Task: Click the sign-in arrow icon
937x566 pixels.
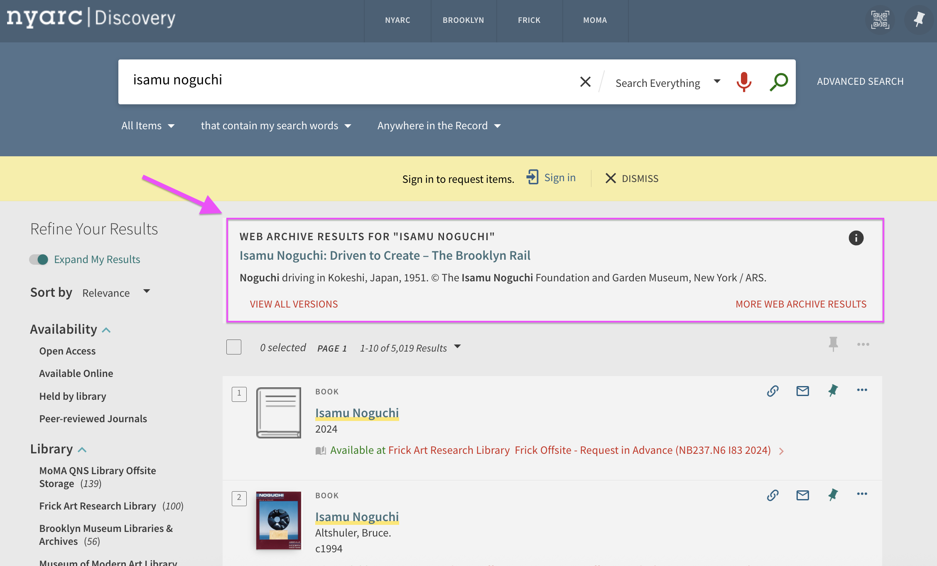Action: pyautogui.click(x=532, y=177)
